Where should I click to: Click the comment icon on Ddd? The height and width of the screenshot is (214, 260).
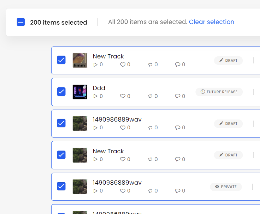178,96
